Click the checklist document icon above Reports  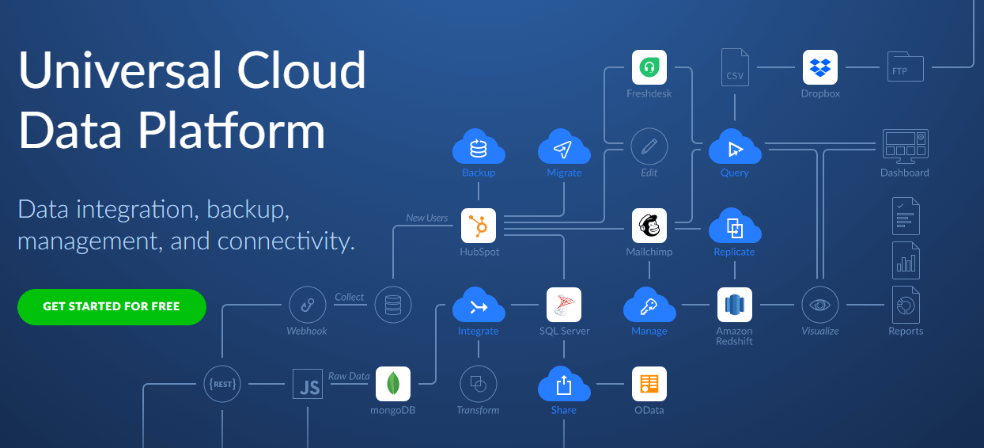pyautogui.click(x=906, y=216)
